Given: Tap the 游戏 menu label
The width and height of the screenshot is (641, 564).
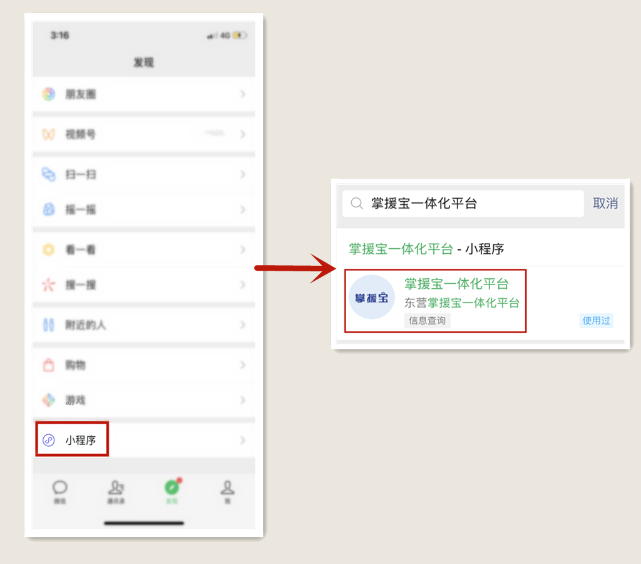Looking at the screenshot, I should pyautogui.click(x=76, y=400).
